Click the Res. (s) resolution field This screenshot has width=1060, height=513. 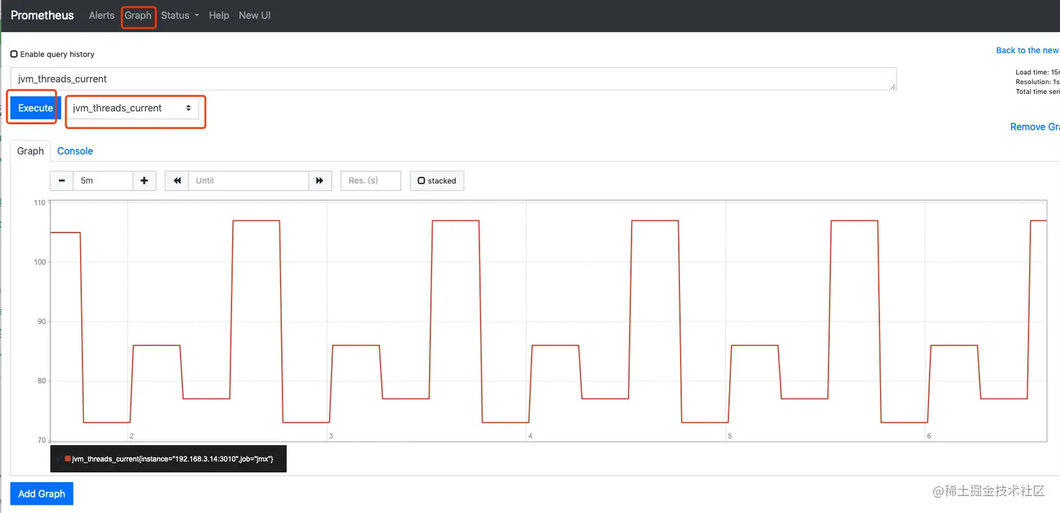click(x=371, y=181)
